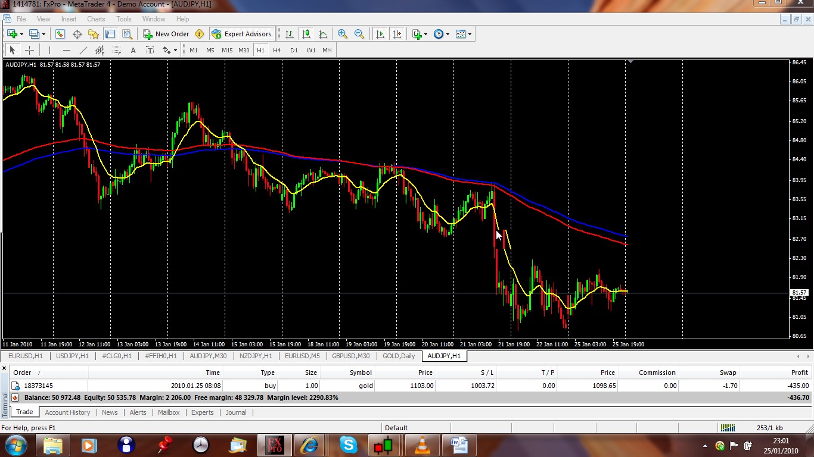814x457 pixels.
Task: Toggle chart Auto Scroll
Action: [380, 34]
